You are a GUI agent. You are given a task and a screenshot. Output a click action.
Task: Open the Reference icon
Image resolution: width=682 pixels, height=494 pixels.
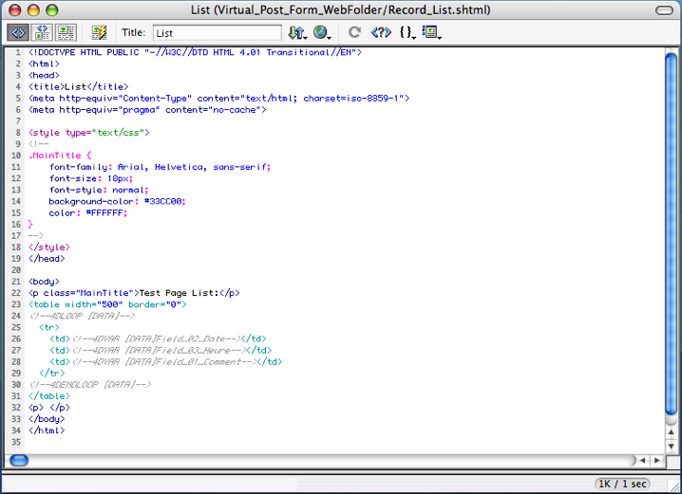tap(380, 32)
